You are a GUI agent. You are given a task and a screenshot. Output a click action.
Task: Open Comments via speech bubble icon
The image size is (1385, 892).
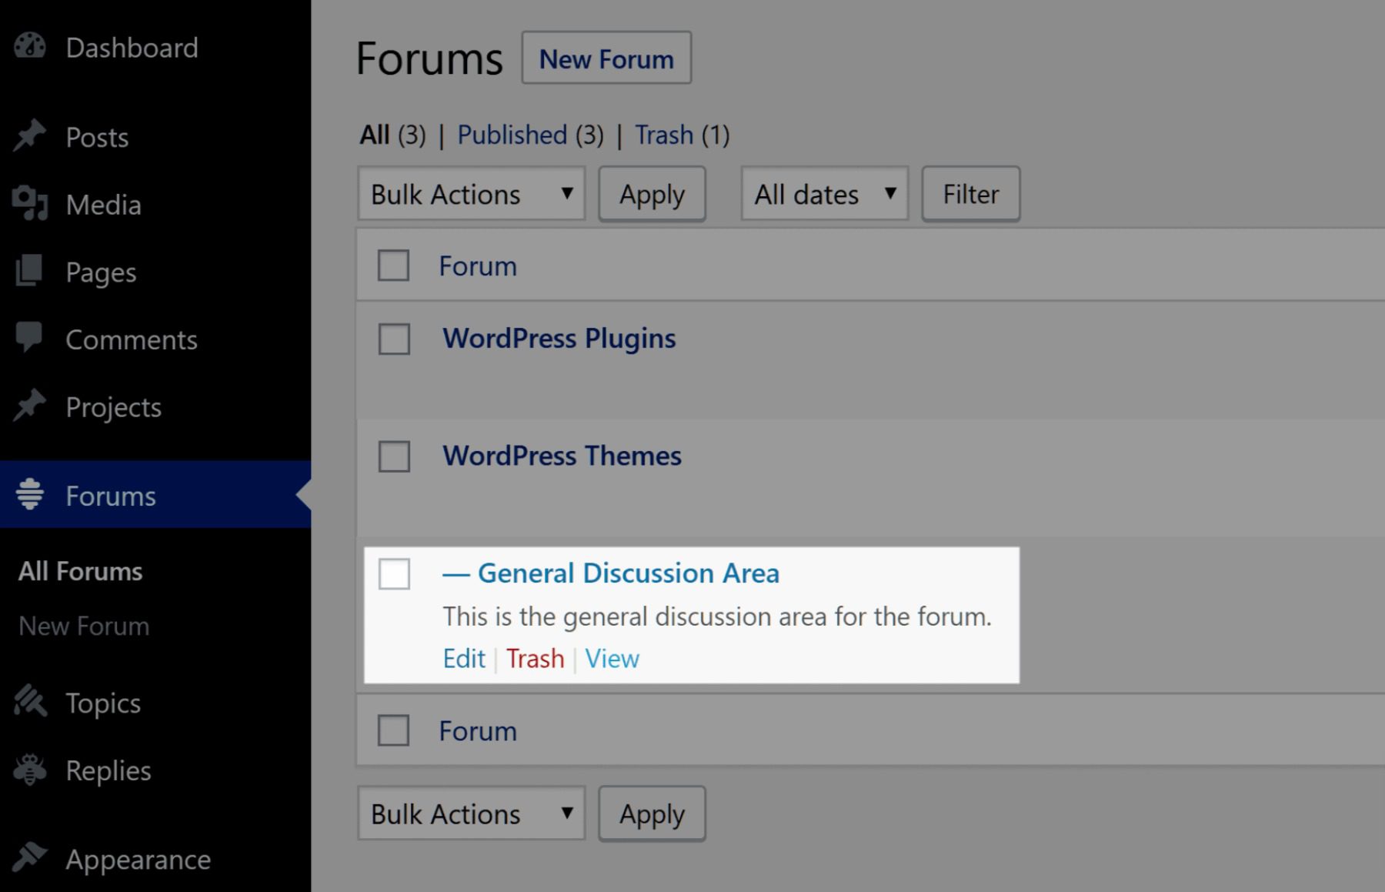[x=28, y=339]
